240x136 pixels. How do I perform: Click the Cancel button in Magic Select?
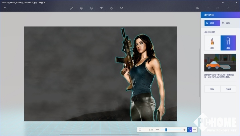point(212,89)
